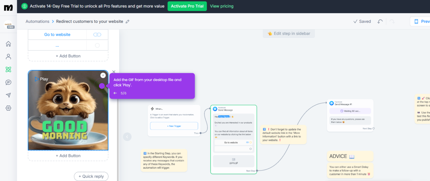The height and width of the screenshot is (181, 430).
Task: Click Messenger icon in Send Message #1 node
Action: (331, 103)
